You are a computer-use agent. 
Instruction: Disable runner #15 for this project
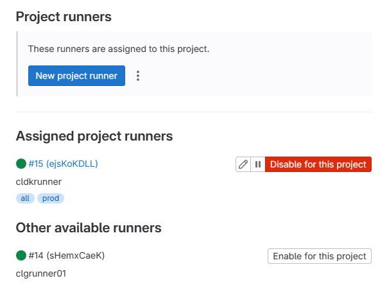point(318,164)
